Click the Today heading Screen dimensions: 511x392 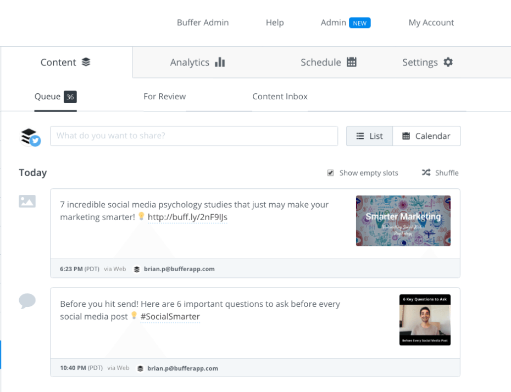(x=33, y=172)
